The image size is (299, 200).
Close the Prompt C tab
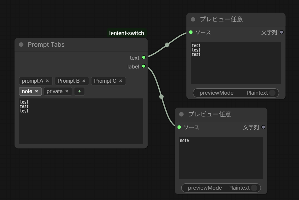coord(120,81)
